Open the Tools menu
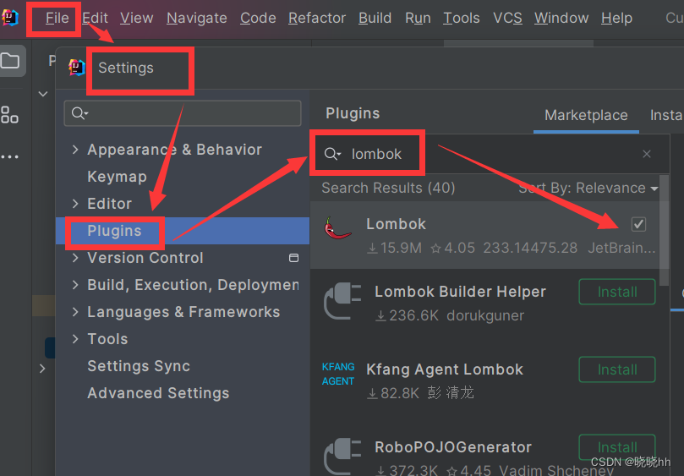This screenshot has width=684, height=476. 462,18
